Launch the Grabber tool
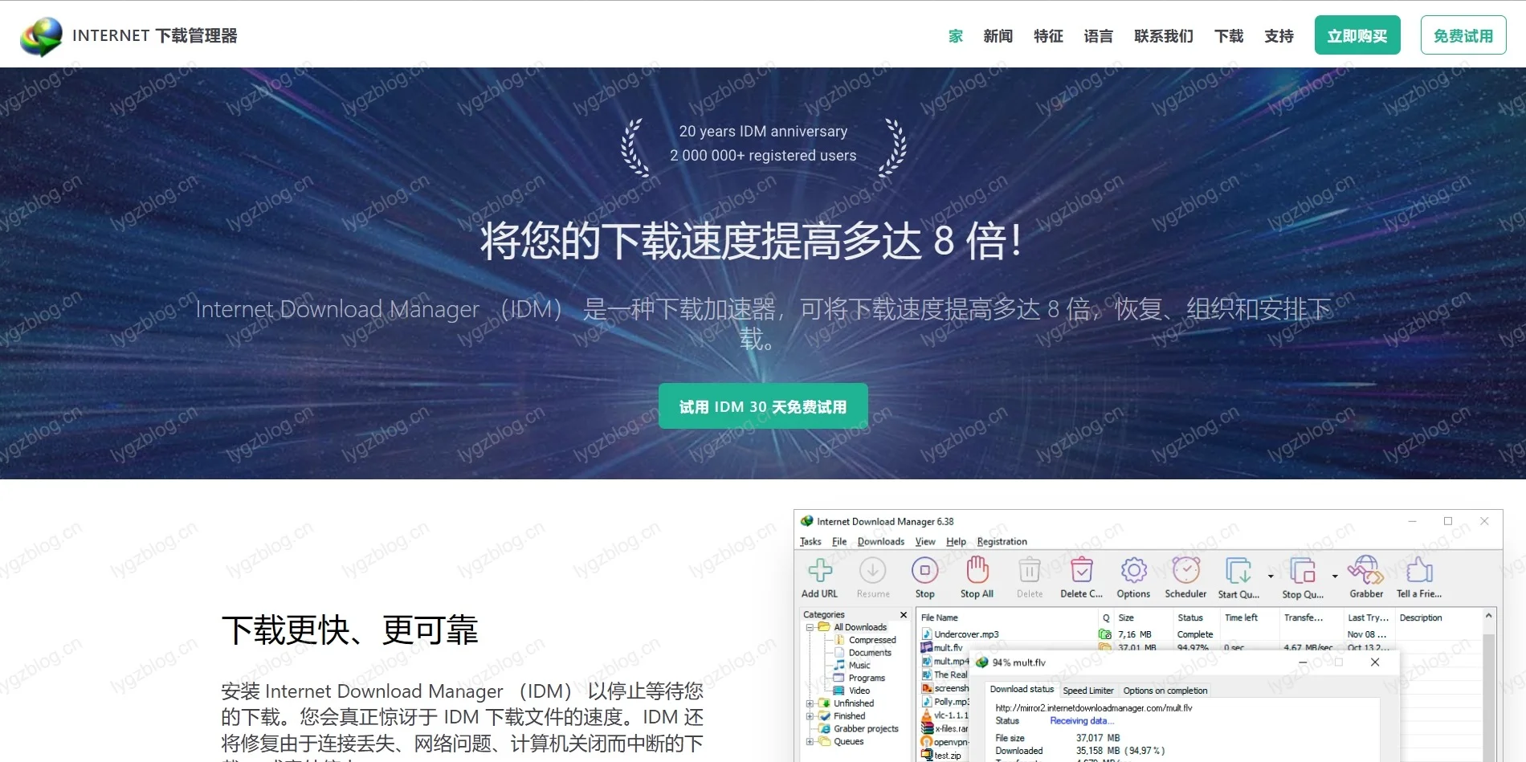1526x762 pixels. (1365, 570)
